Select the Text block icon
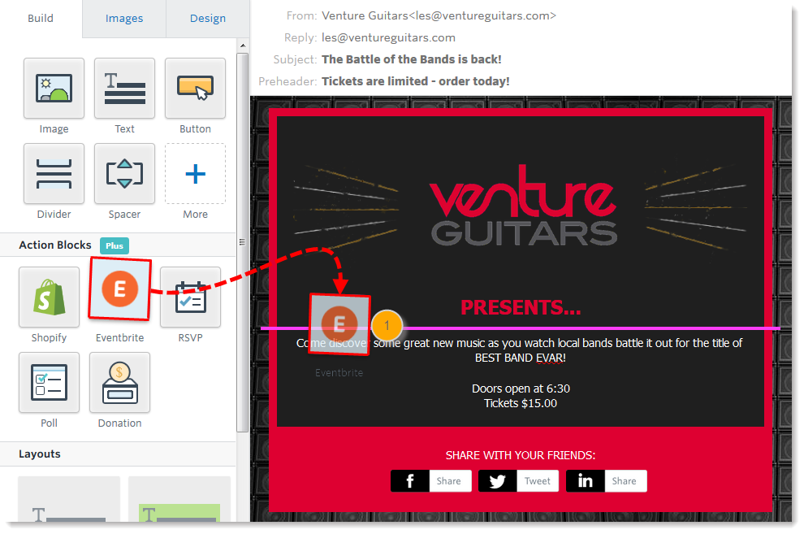804x534 pixels. 124,89
